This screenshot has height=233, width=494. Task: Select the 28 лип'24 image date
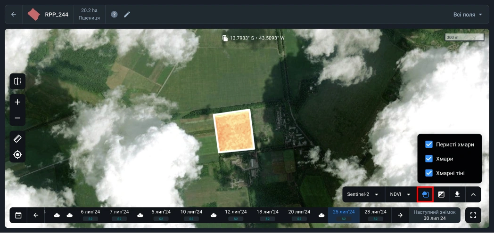tap(375, 215)
